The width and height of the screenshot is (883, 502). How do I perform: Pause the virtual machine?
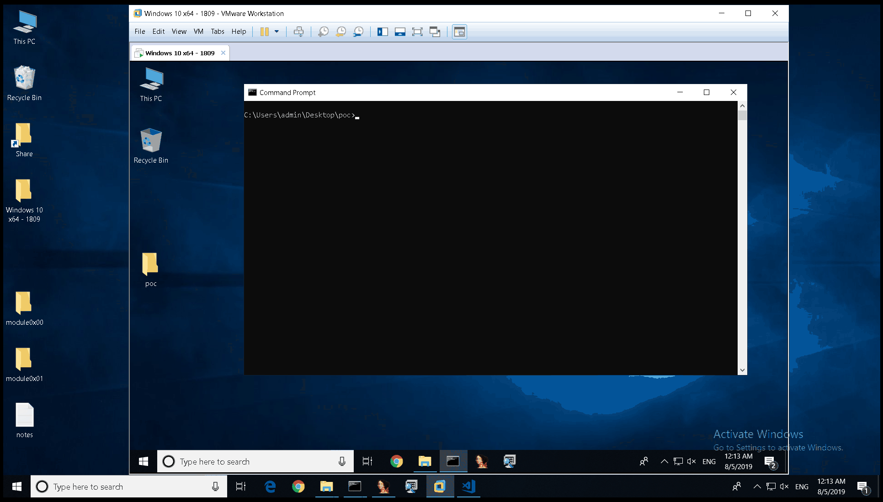pos(264,32)
